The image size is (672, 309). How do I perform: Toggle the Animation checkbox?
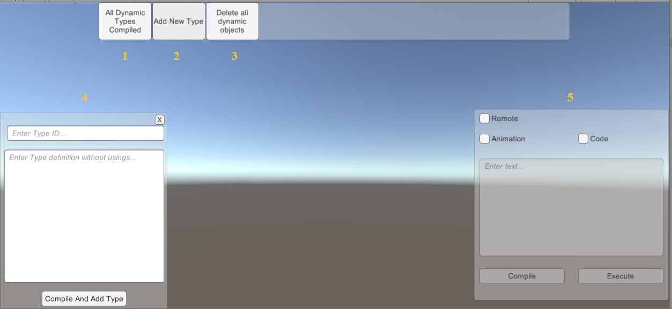point(485,139)
